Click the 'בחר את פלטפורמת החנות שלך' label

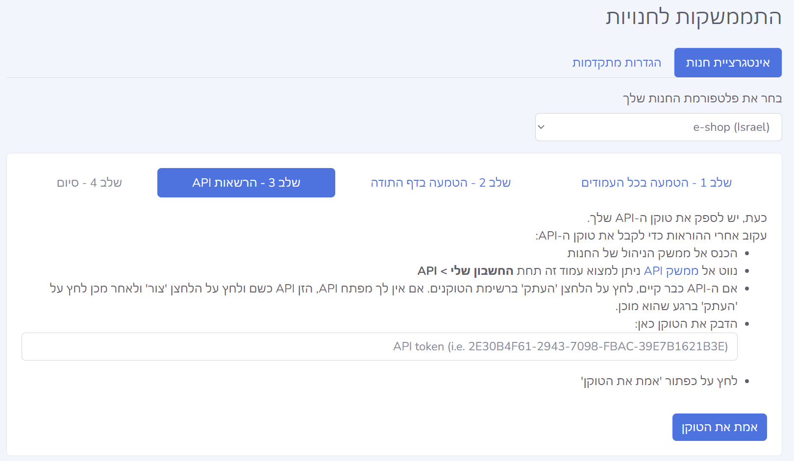click(x=702, y=98)
